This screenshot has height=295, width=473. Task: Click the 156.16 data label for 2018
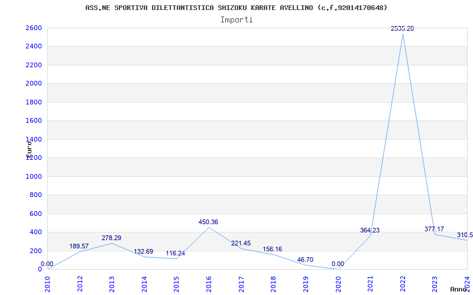tap(273, 250)
